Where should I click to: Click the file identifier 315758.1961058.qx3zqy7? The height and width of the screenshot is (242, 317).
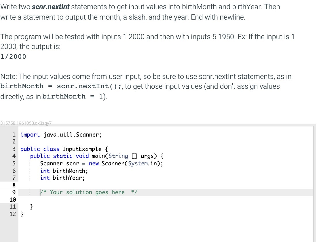26,123
